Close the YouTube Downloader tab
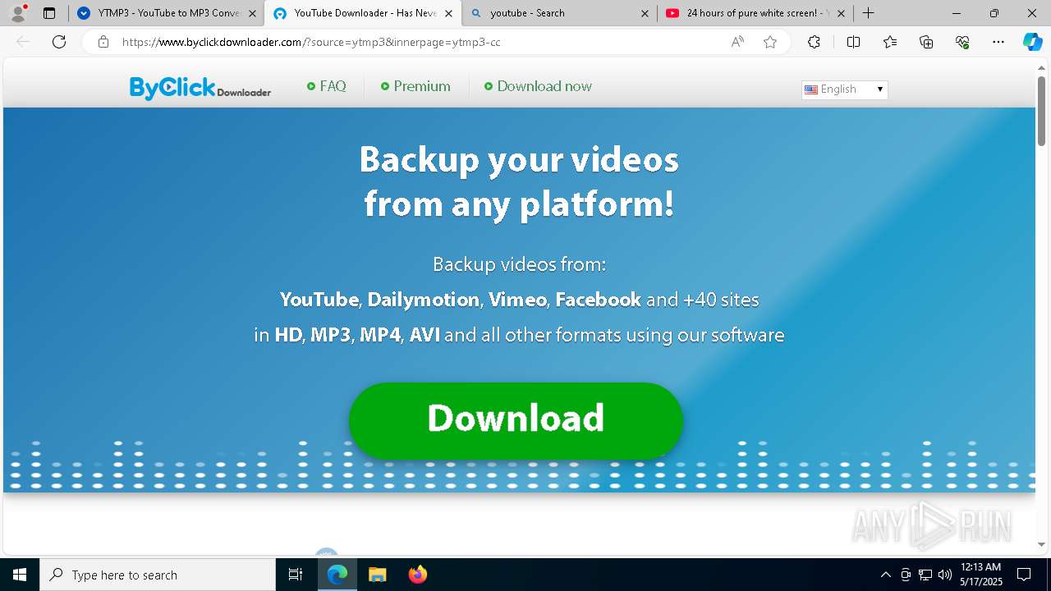Screen dimensions: 1051x591 448,13
